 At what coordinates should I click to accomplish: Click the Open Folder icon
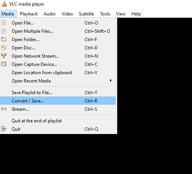4,39
